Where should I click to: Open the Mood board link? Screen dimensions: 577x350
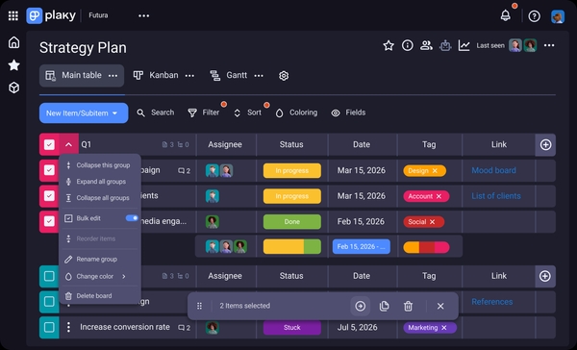(494, 170)
